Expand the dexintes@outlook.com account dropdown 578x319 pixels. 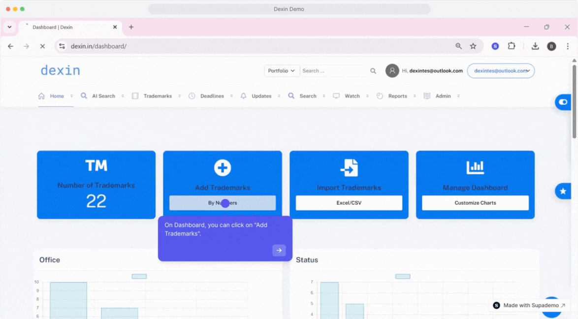(x=501, y=71)
